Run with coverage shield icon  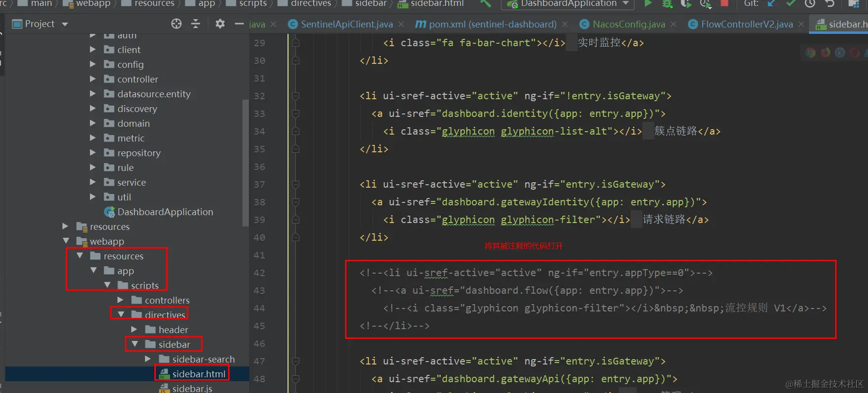click(686, 3)
